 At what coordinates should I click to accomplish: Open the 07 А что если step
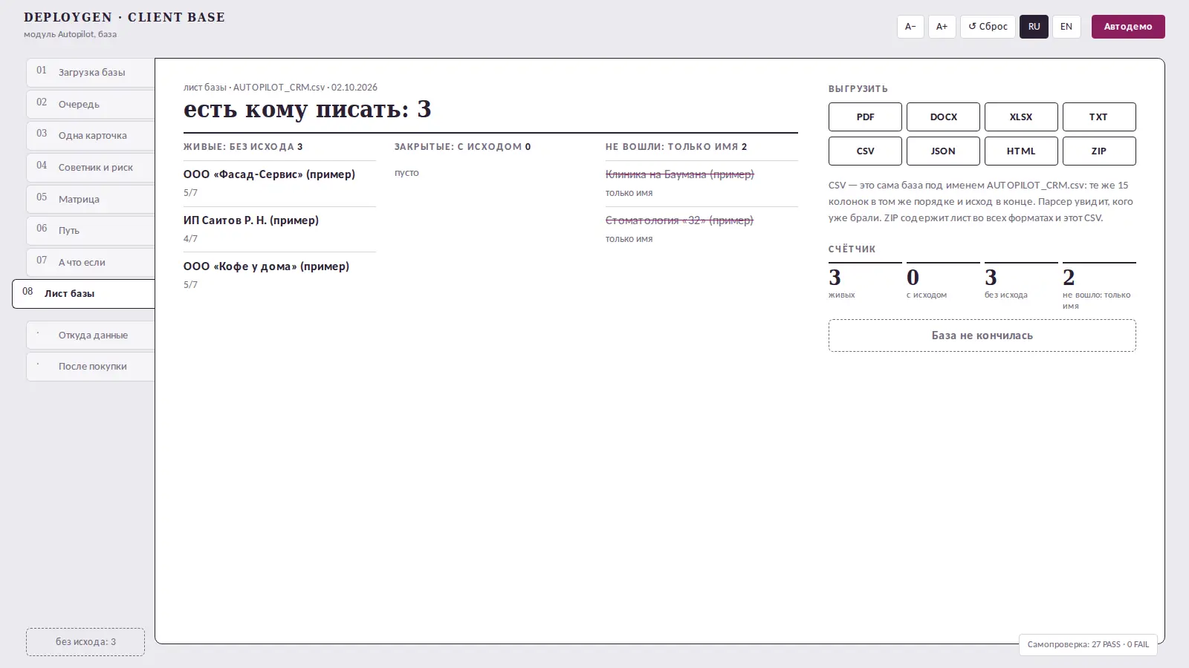pos(91,262)
